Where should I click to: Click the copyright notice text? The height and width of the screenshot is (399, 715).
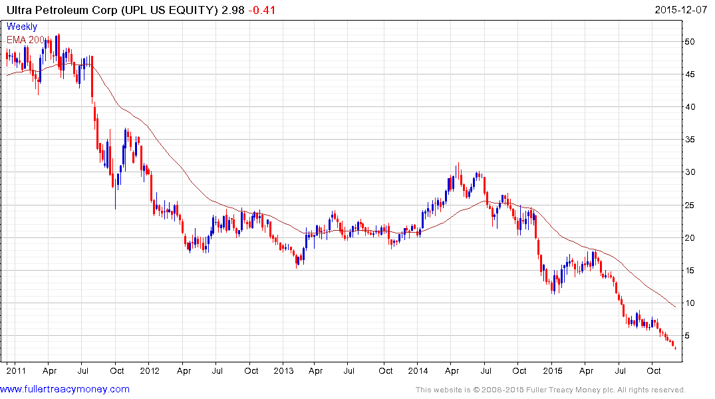(x=551, y=390)
